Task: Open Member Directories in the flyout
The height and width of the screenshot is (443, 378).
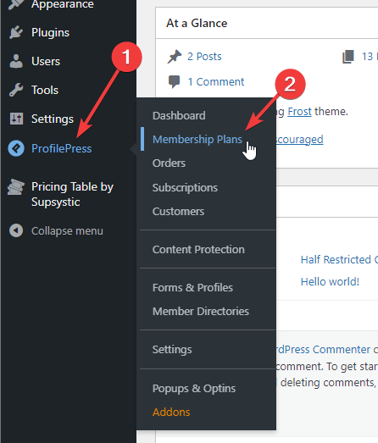Action: coord(201,311)
